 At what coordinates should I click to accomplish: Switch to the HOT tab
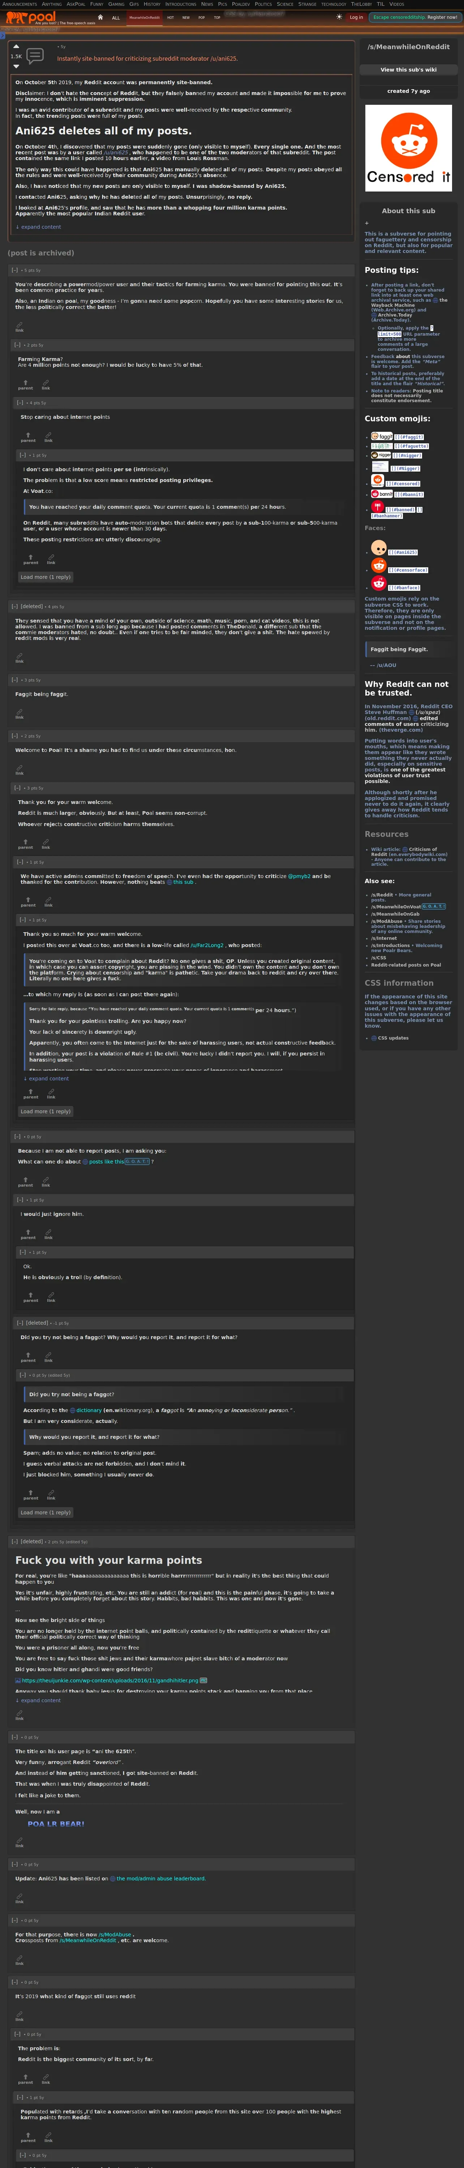(170, 17)
